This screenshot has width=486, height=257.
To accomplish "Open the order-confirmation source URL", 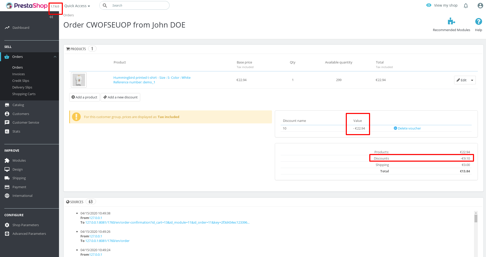I will [167, 222].
